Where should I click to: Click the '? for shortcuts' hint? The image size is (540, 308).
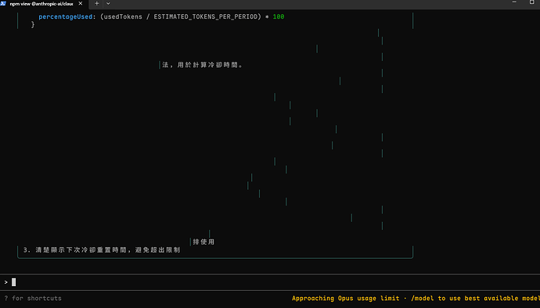tap(33, 299)
